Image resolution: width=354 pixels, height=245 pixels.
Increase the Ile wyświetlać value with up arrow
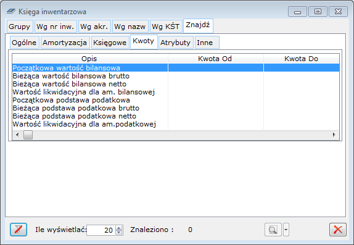(119, 228)
